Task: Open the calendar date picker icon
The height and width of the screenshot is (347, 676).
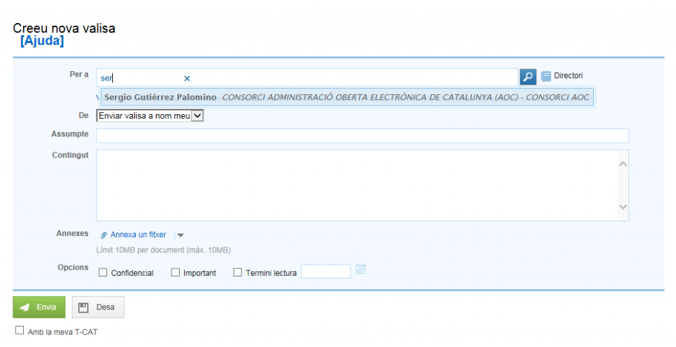Action: (x=360, y=269)
